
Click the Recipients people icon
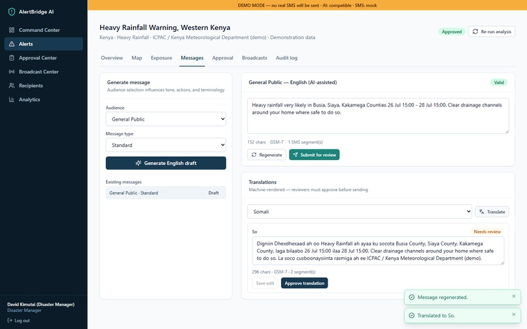click(x=12, y=86)
